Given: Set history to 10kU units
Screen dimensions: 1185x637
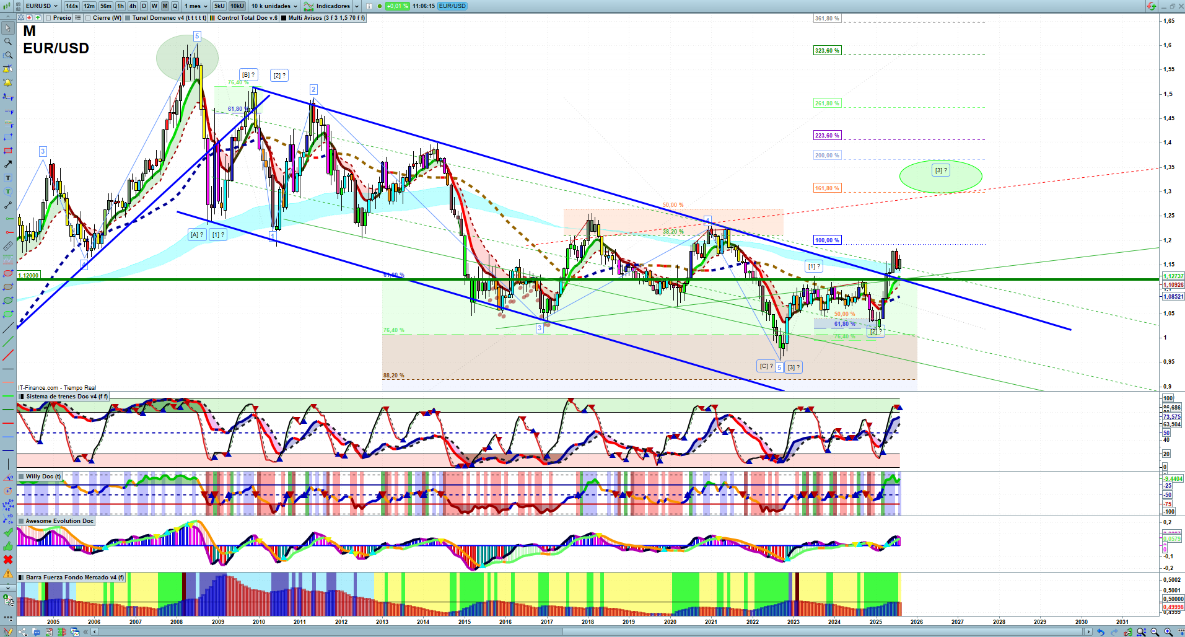Looking at the screenshot, I should 237,6.
